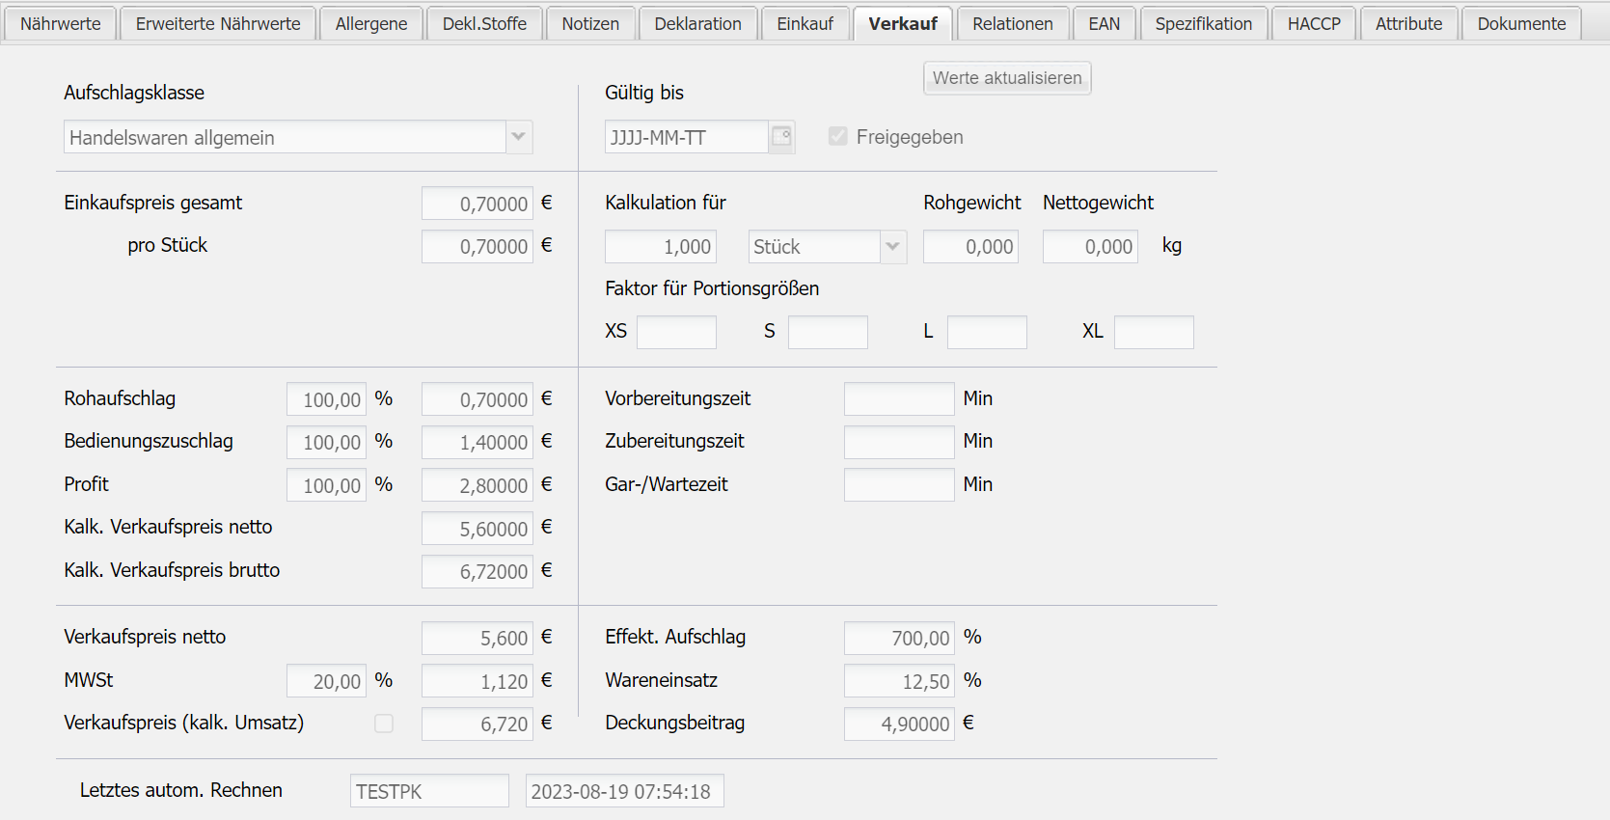
Task: Go to the Einkauf tab
Action: (x=805, y=24)
